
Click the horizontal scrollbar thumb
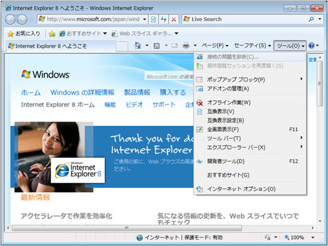tap(127, 228)
